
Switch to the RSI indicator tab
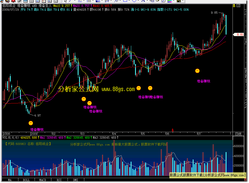[x=59, y=180]
